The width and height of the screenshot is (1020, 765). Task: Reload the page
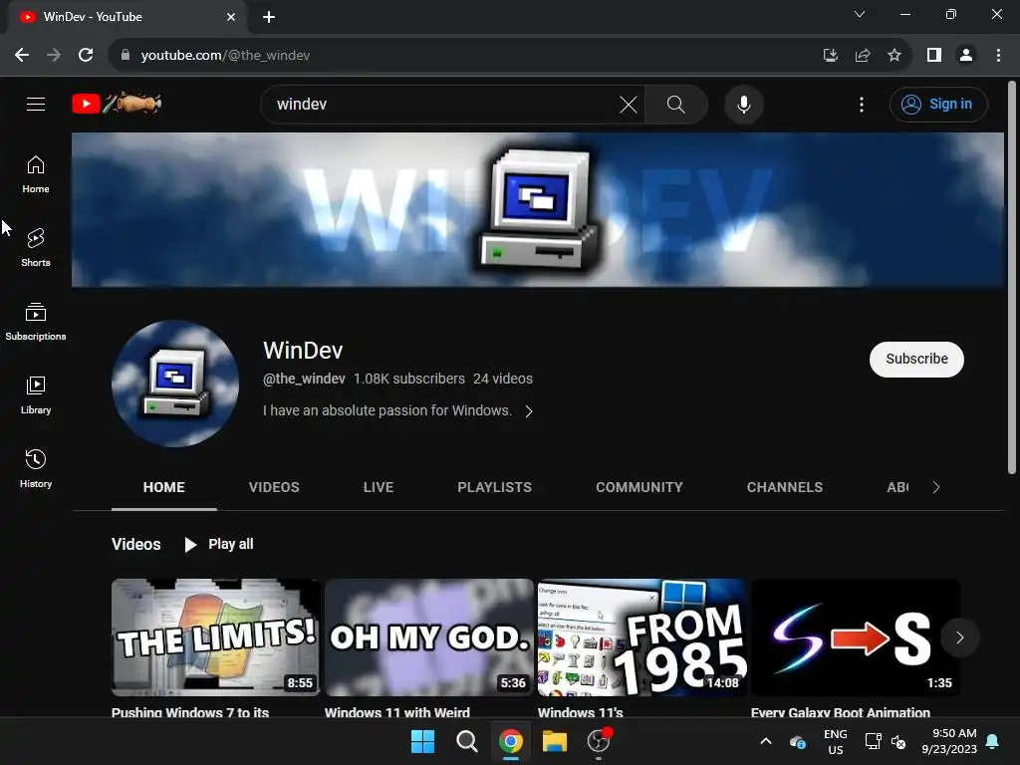pyautogui.click(x=86, y=56)
